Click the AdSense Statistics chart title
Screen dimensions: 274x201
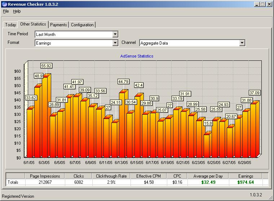(x=137, y=56)
